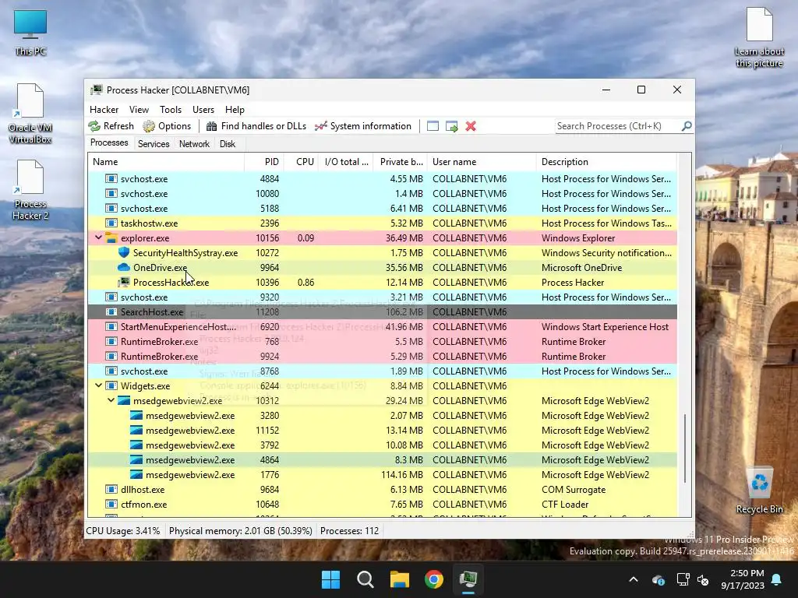Click Process Hacker taskbar icon
This screenshot has width=798, height=598.
468,579
